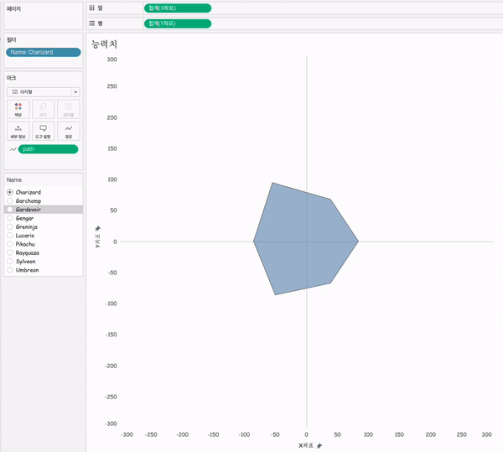Click the Name: Charizard filter pill

click(43, 52)
